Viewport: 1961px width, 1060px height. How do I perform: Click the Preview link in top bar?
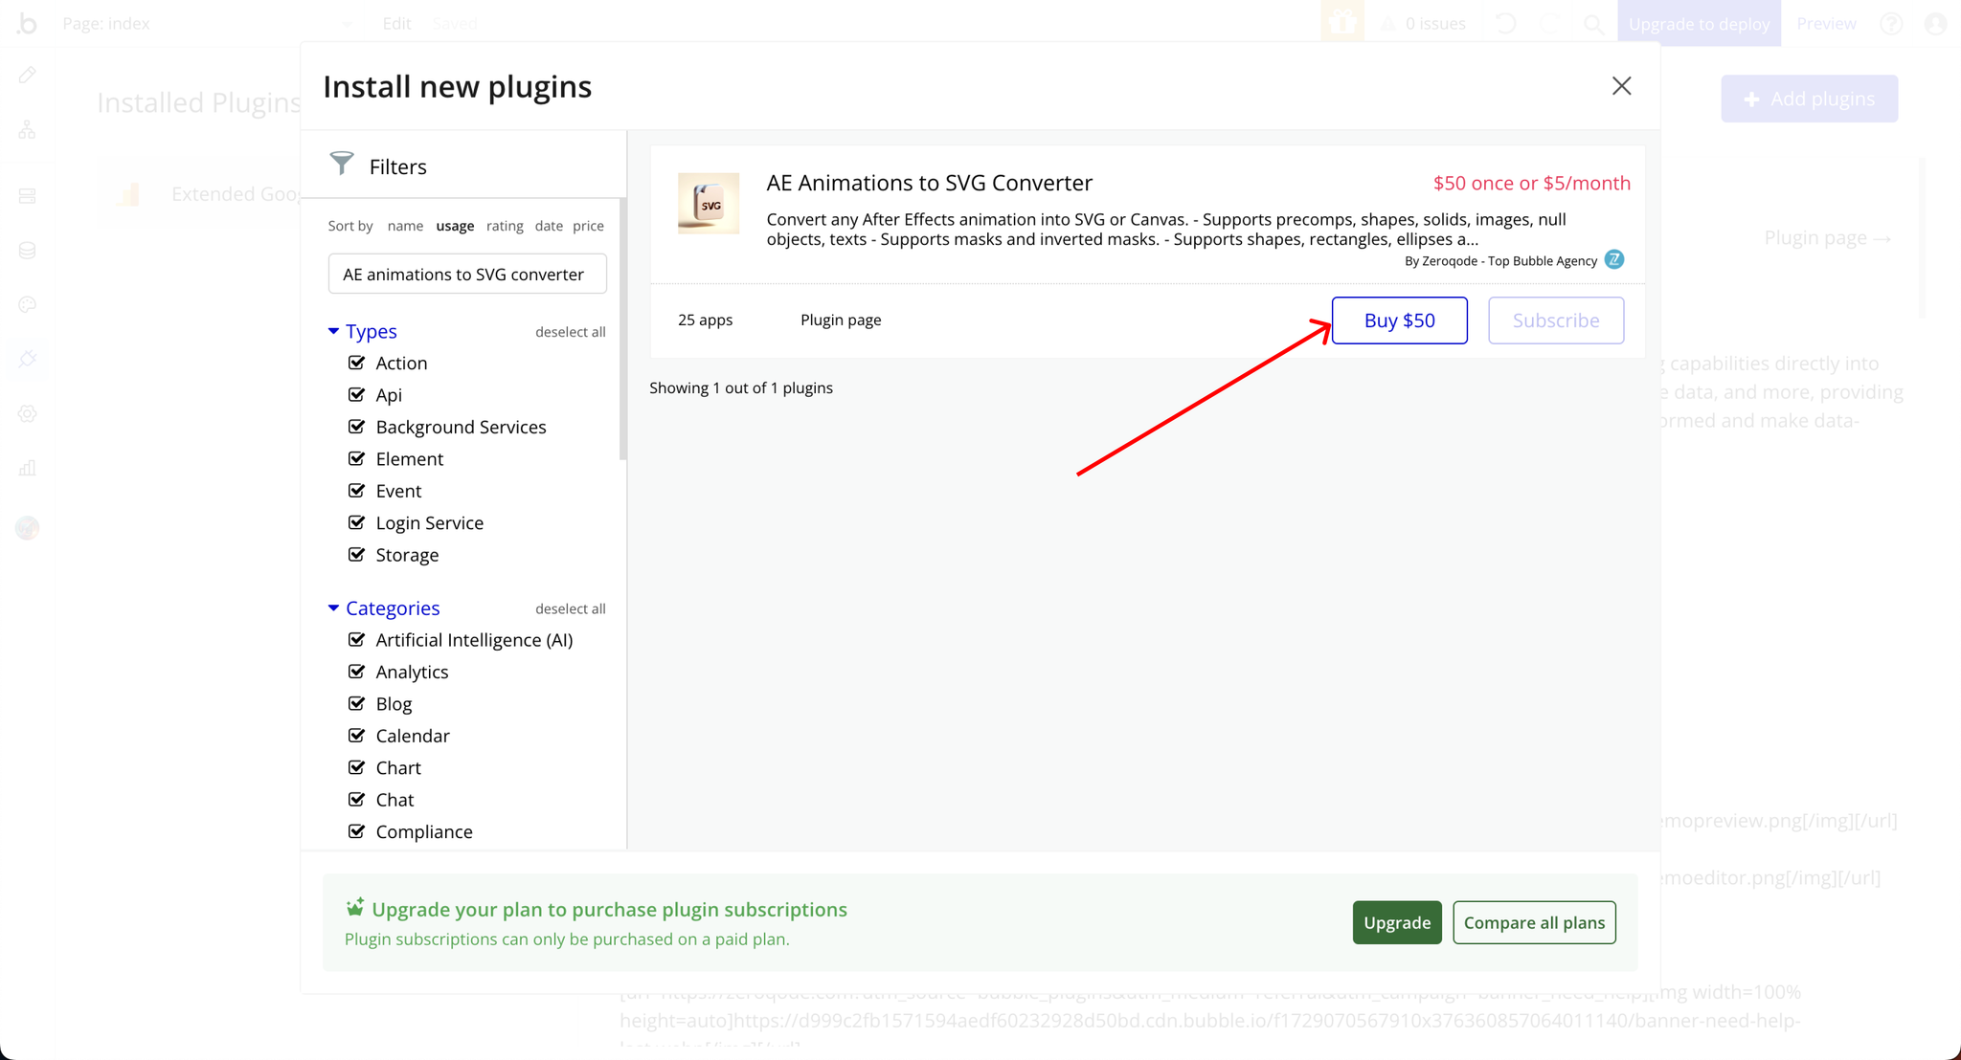click(1826, 23)
